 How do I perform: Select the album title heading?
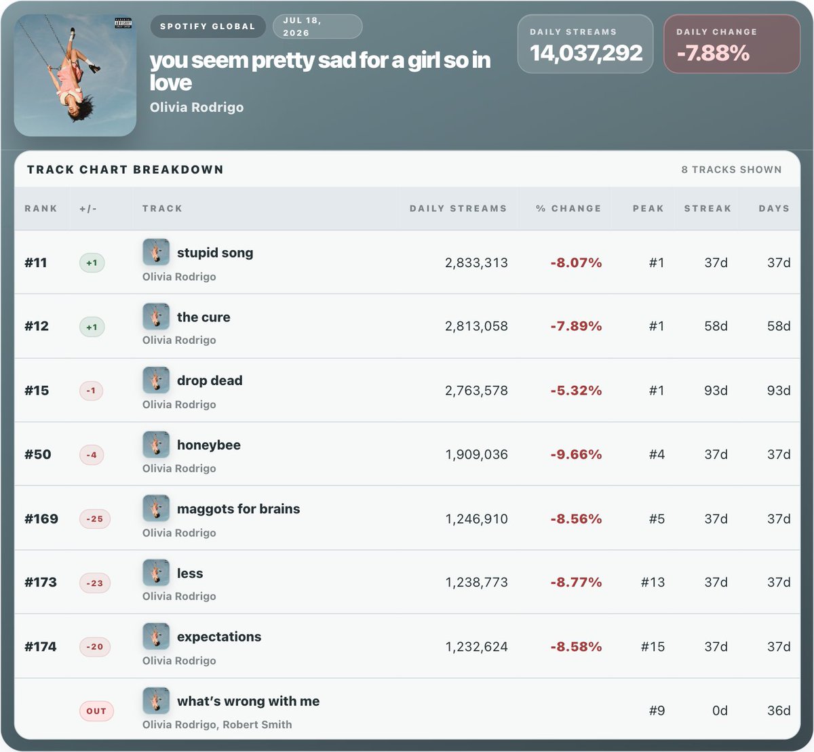320,71
